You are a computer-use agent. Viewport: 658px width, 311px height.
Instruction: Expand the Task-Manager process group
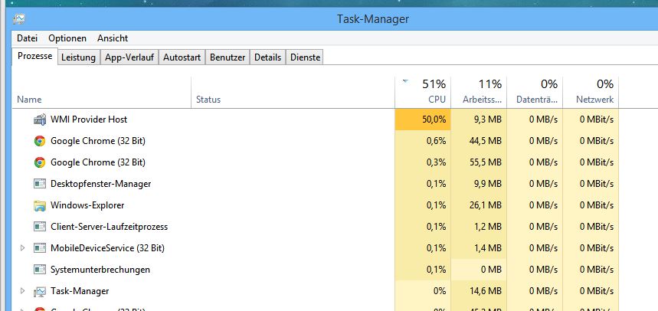click(x=23, y=291)
